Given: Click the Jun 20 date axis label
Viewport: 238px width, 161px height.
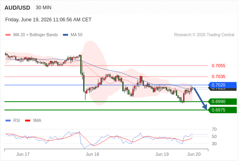Looking at the screenshot, I should tap(194, 154).
